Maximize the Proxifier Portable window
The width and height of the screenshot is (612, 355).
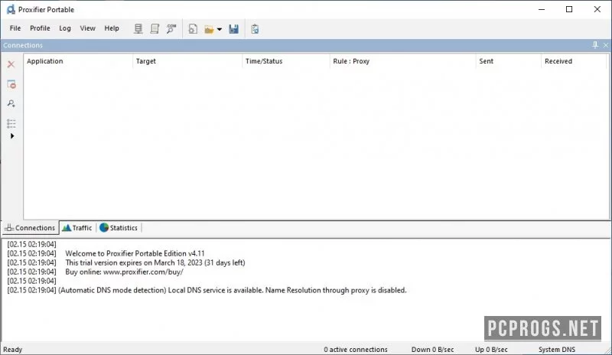569,9
